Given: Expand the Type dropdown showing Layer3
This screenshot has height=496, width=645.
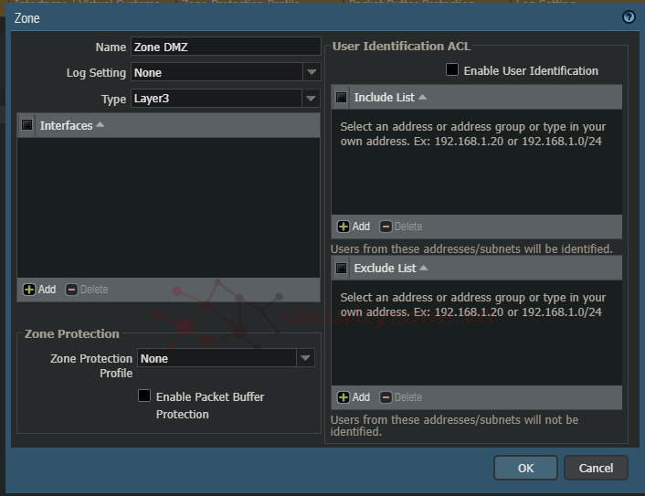Looking at the screenshot, I should [312, 98].
